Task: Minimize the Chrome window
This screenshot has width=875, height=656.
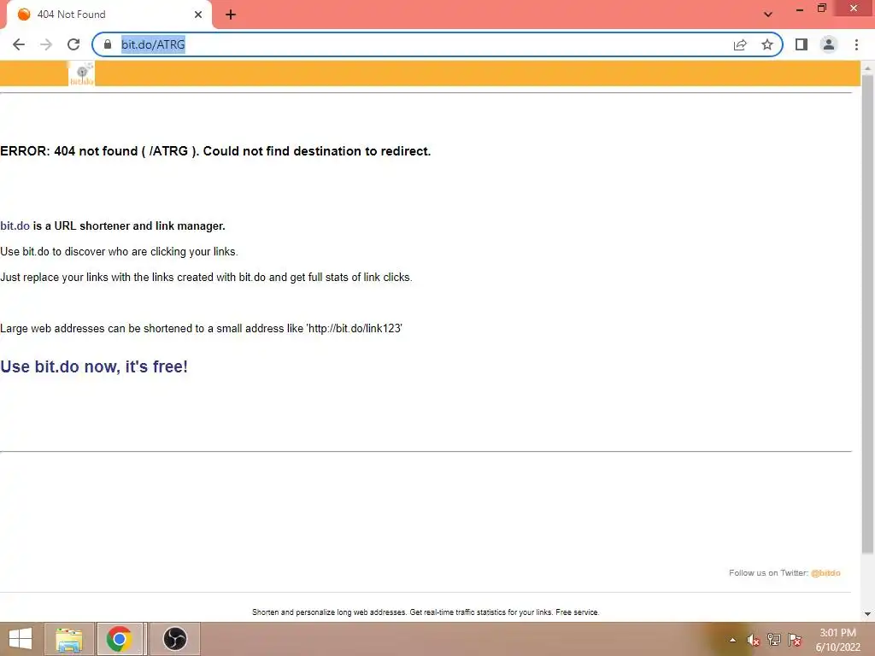Action: pyautogui.click(x=800, y=9)
